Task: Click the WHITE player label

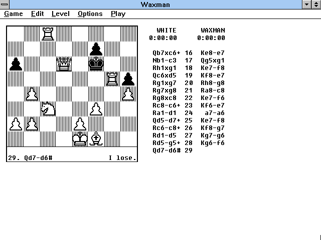Action: point(167,30)
